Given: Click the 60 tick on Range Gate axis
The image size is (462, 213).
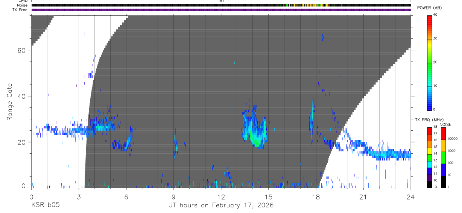Looking at the screenshot, I should 22,50.
